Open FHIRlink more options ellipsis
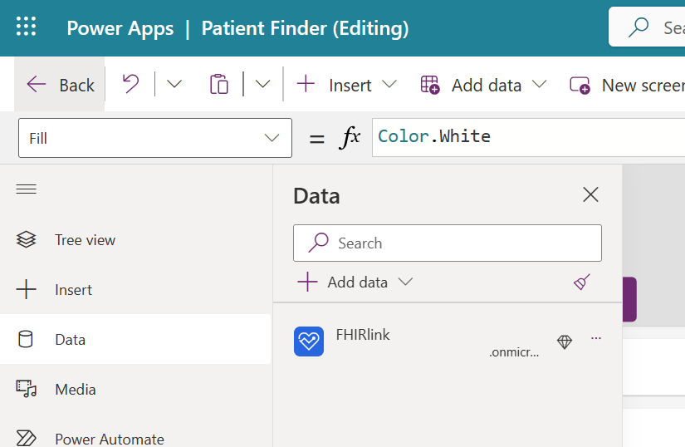The height and width of the screenshot is (447, 685). click(596, 338)
